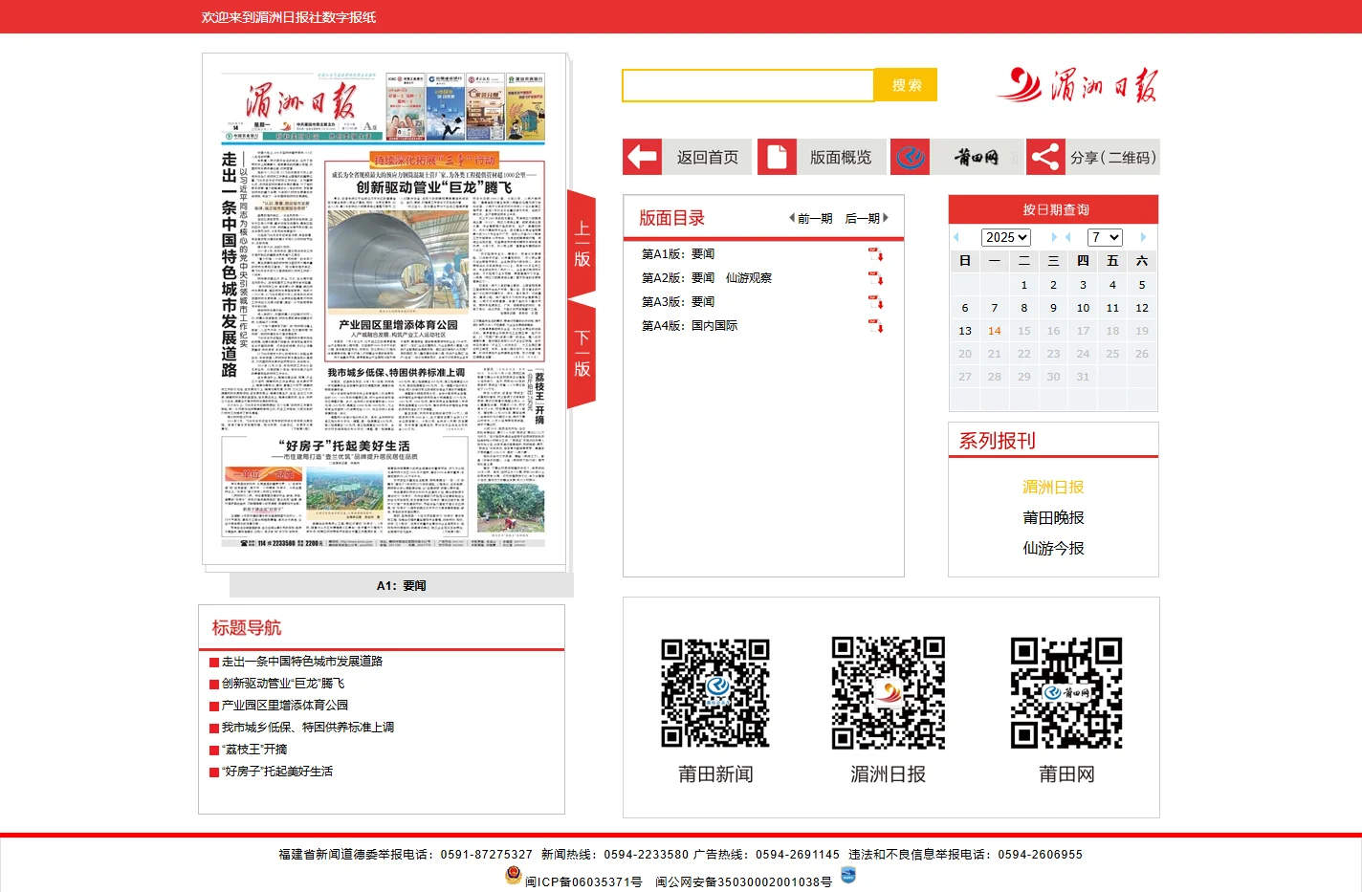Click 返回首页 button
Screen dimensions: 1362x892
pos(707,157)
